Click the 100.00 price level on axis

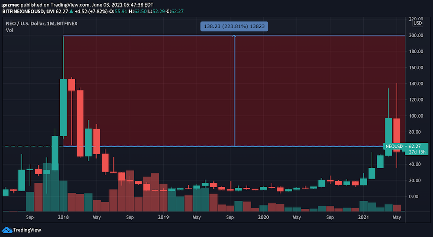(x=416, y=116)
